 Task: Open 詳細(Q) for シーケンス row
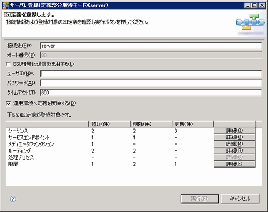tap(234, 131)
